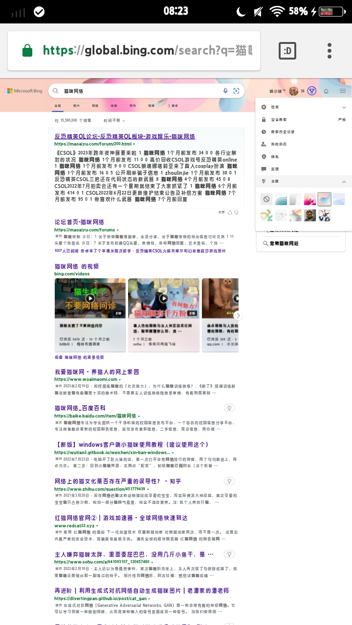The height and width of the screenshot is (625, 352).
Task: Click the privacy shield icon
Action: 264,157
